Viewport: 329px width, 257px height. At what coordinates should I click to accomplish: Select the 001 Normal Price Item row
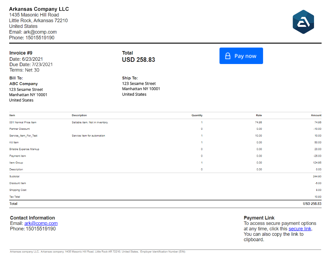23,122
